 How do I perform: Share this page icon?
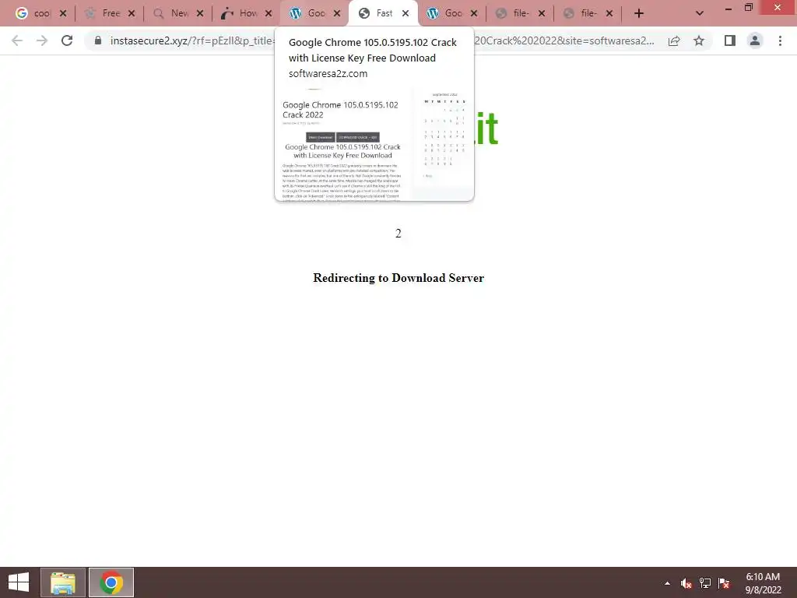(674, 40)
